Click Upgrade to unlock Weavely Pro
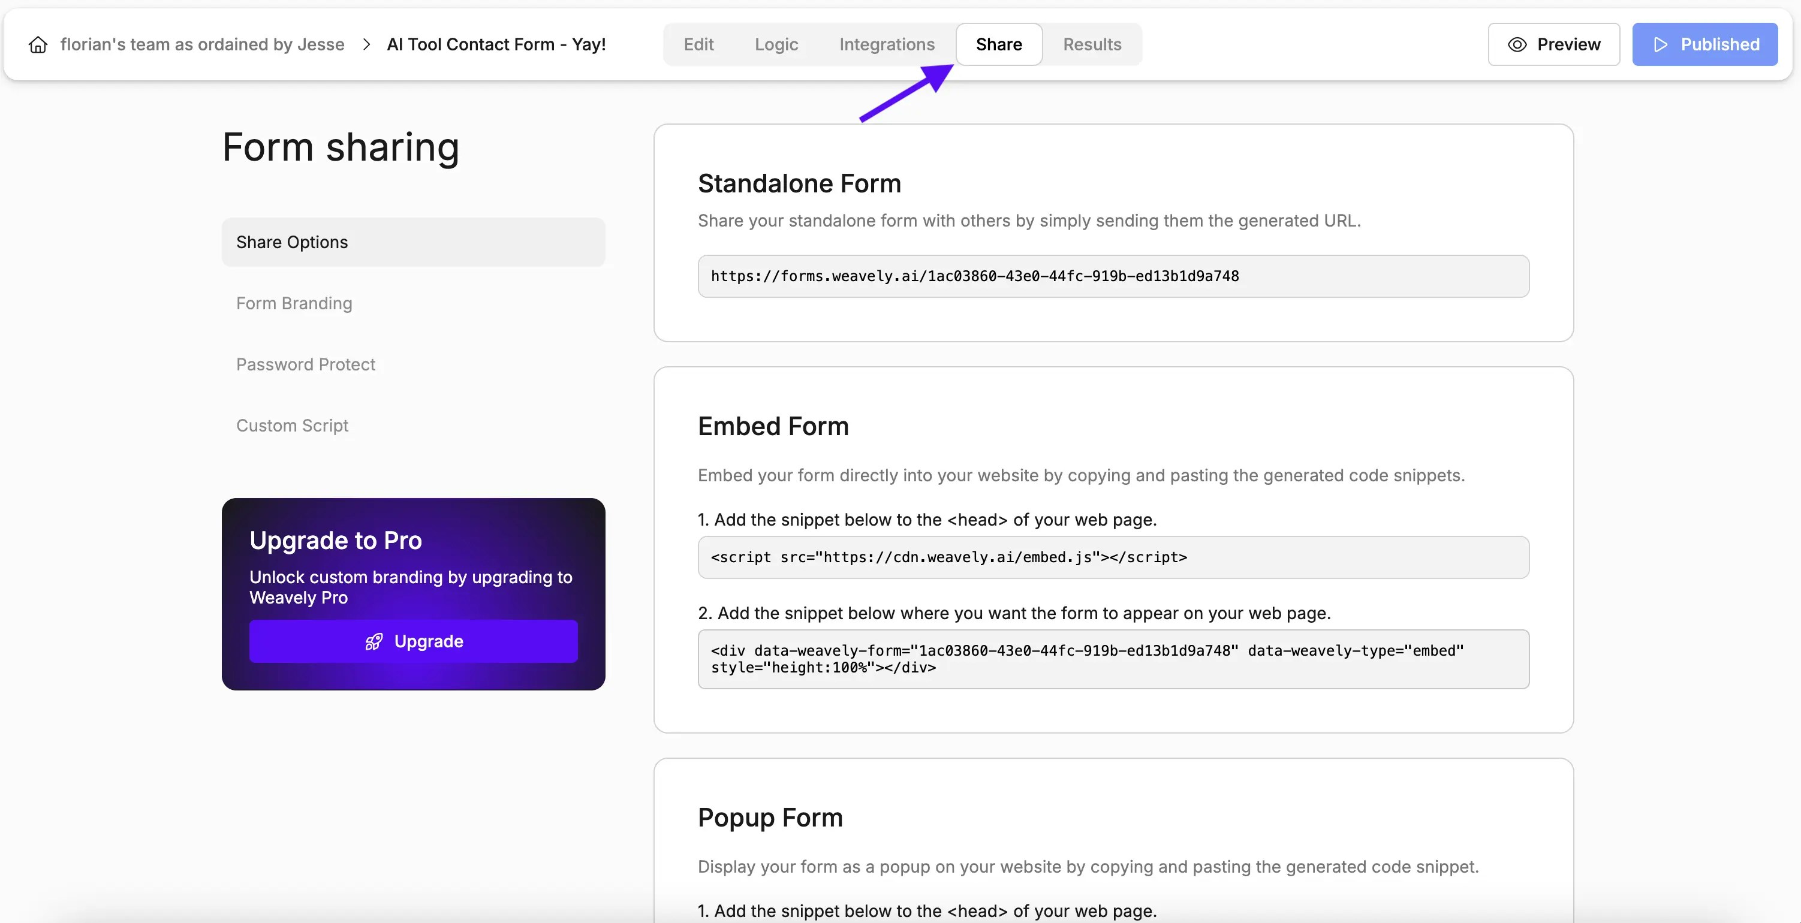 (413, 641)
